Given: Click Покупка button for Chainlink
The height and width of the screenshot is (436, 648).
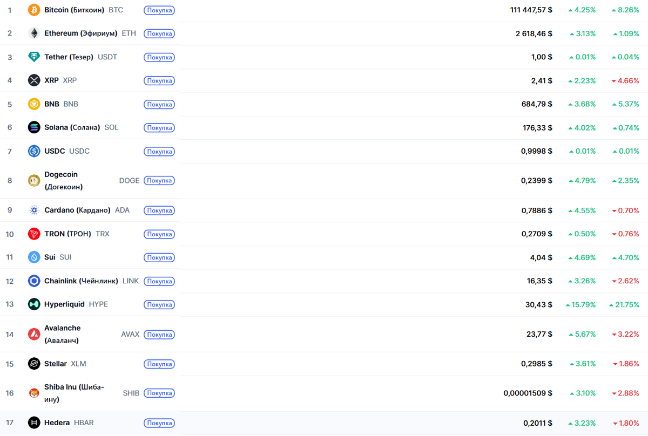Looking at the screenshot, I should 159,281.
